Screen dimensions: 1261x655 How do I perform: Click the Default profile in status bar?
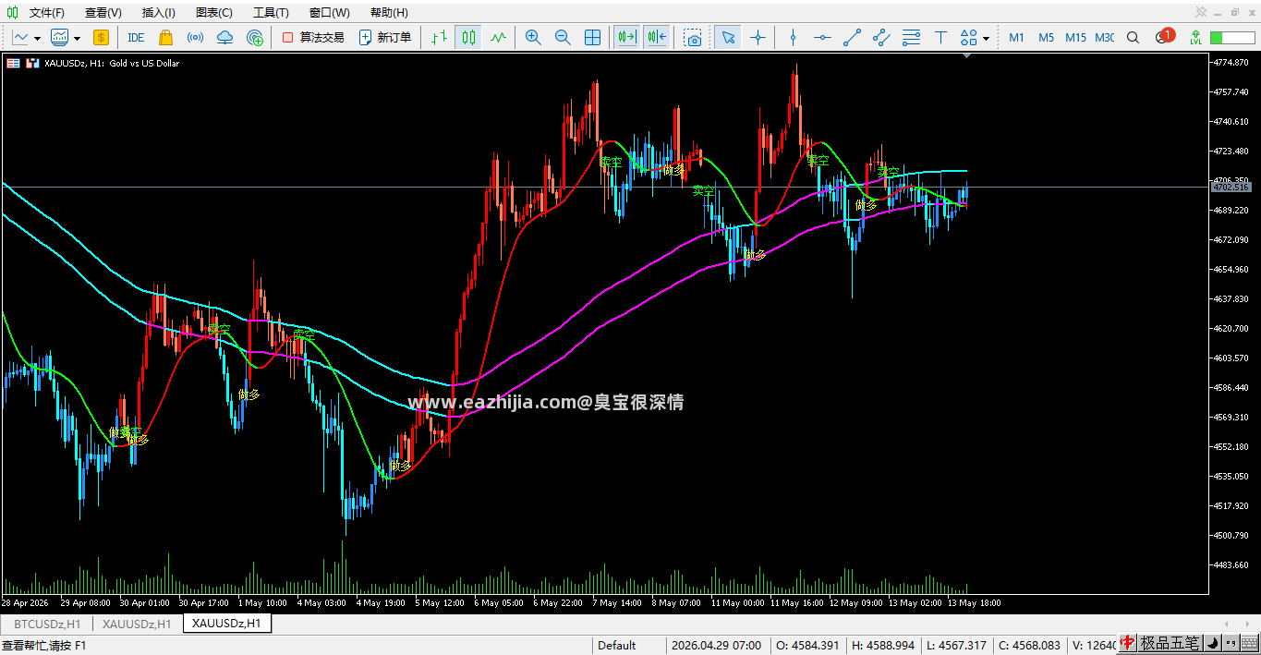pyautogui.click(x=617, y=645)
